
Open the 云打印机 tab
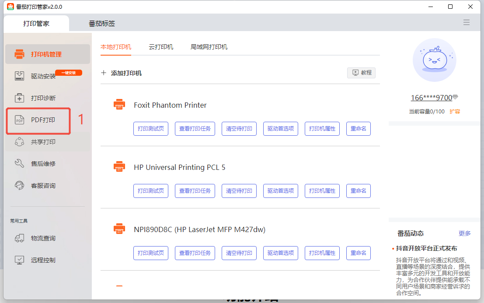coord(161,47)
